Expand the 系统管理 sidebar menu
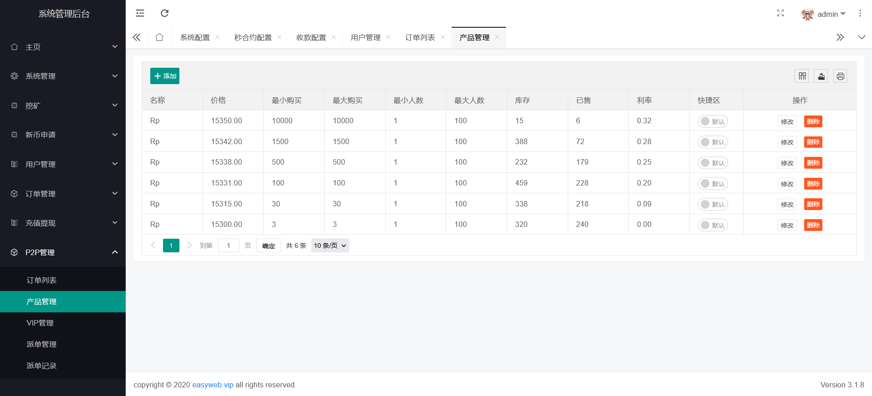 coord(63,76)
